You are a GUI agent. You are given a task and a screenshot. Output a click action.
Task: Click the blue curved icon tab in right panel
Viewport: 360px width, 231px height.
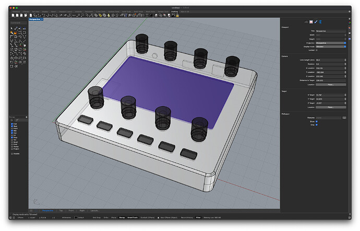coord(320,22)
